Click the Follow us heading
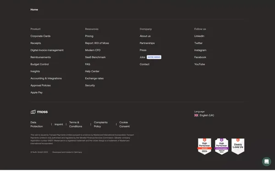This screenshot has width=275, height=171. [x=200, y=29]
